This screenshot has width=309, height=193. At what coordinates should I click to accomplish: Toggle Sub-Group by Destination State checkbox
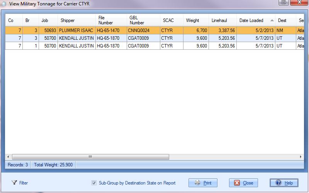94,183
